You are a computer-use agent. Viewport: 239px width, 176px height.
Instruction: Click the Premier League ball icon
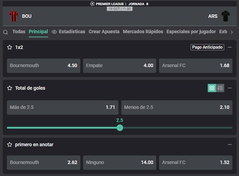click(x=92, y=4)
